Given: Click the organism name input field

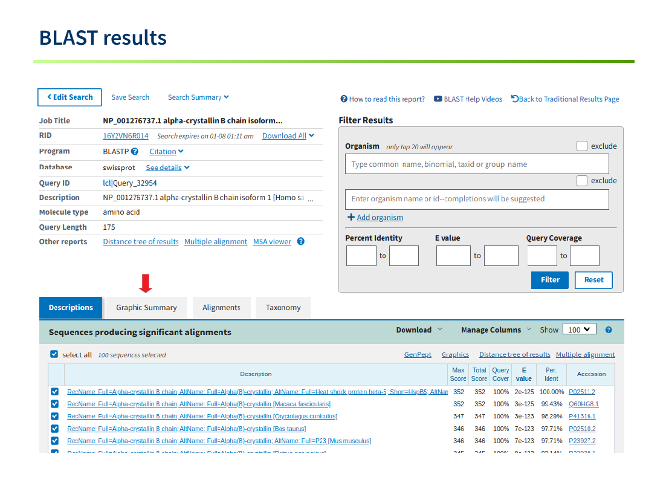Looking at the screenshot, I should point(477,164).
